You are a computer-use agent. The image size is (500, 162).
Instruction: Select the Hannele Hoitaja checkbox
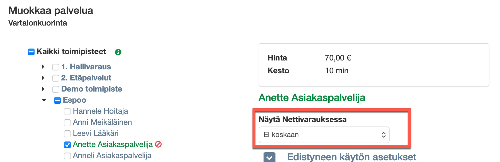67,112
